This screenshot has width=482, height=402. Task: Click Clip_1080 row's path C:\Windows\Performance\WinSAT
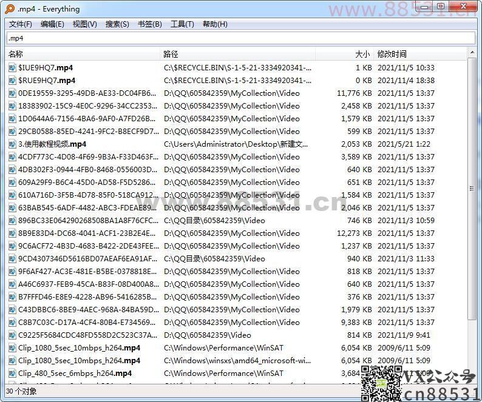(x=223, y=348)
